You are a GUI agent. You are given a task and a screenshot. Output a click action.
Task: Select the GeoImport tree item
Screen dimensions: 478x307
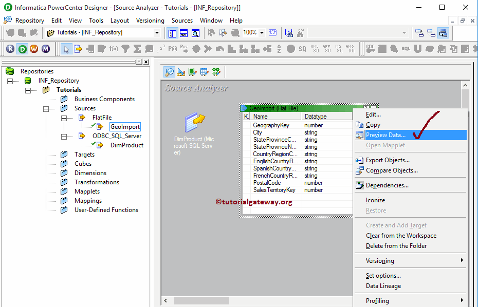(x=125, y=127)
